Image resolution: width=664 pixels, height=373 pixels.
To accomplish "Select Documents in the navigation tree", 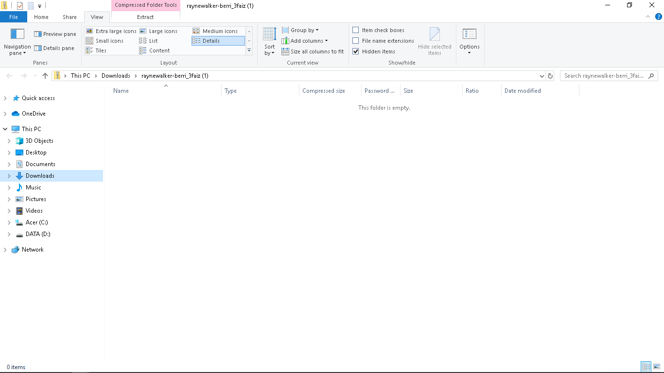I will 40,164.
